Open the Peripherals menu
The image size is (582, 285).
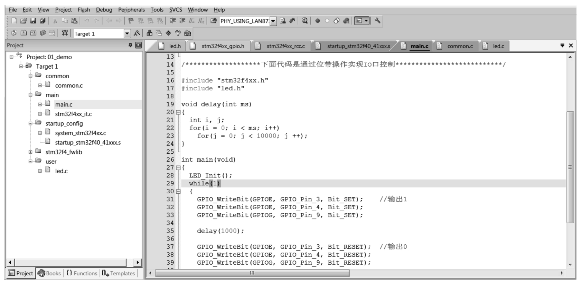point(131,10)
